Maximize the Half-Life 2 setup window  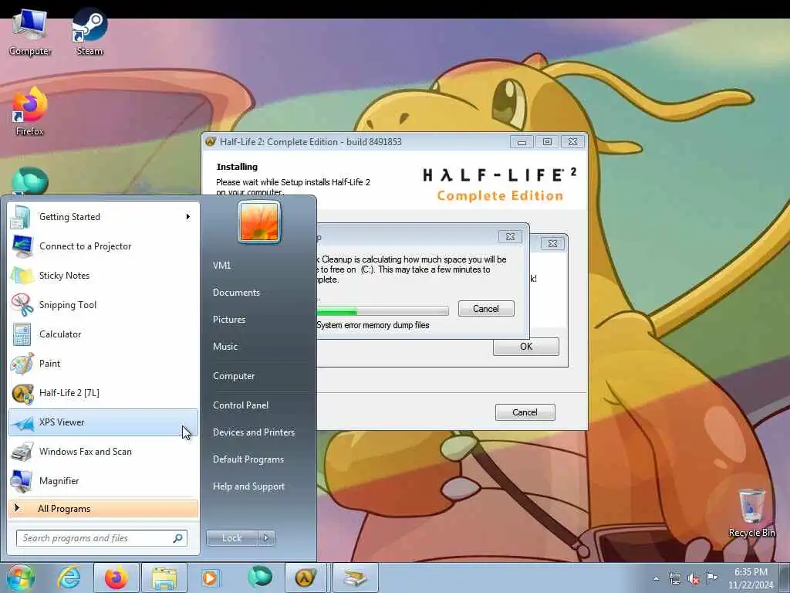(547, 142)
